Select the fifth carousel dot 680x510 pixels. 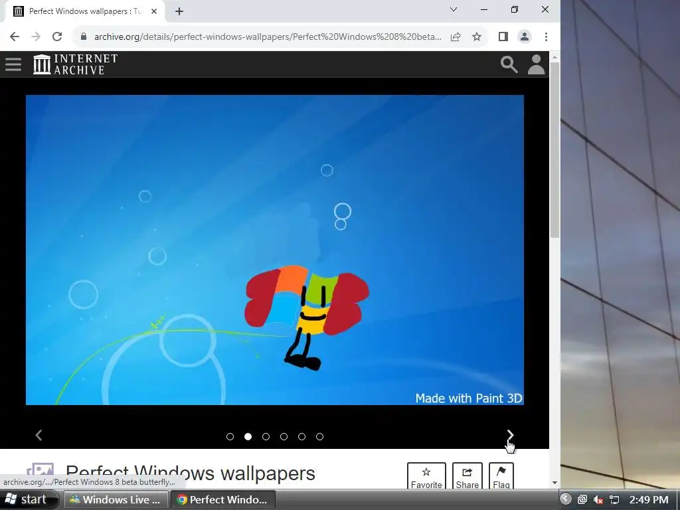pos(302,437)
